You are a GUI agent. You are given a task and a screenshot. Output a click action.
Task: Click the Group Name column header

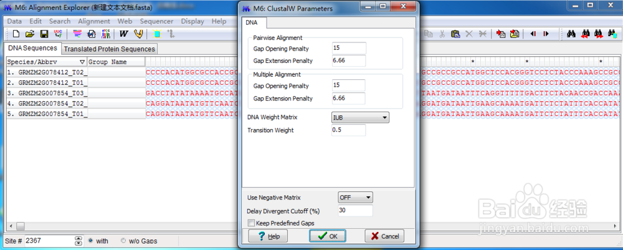pyautogui.click(x=116, y=62)
